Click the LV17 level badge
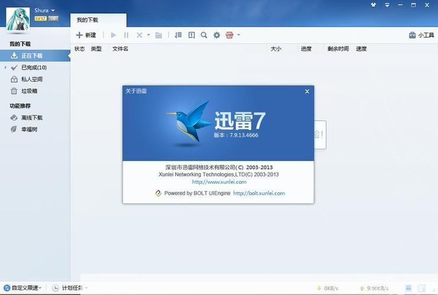The width and height of the screenshot is (438, 295). click(41, 18)
